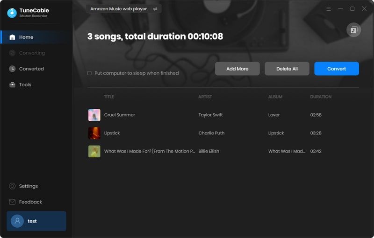The height and width of the screenshot is (238, 374).
Task: Click the Converting status icon
Action: [x=12, y=53]
